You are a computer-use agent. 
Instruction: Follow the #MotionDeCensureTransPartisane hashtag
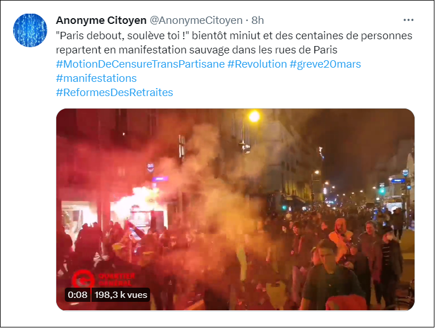(140, 64)
